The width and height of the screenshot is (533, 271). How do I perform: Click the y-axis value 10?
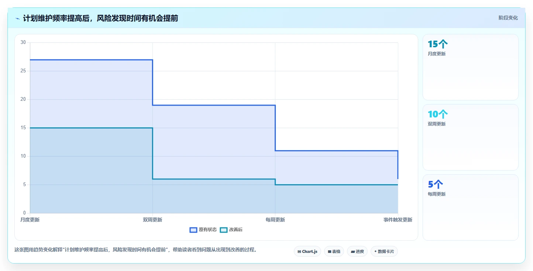(23, 156)
